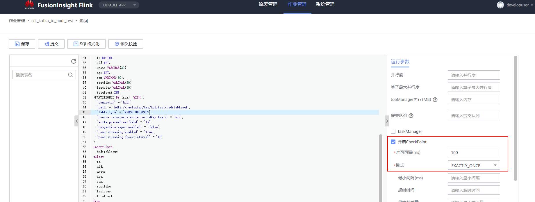Click the 'hoodie.datasource.write.recordkey.field' line
Image resolution: width=535 pixels, height=202 pixels.
(140, 117)
